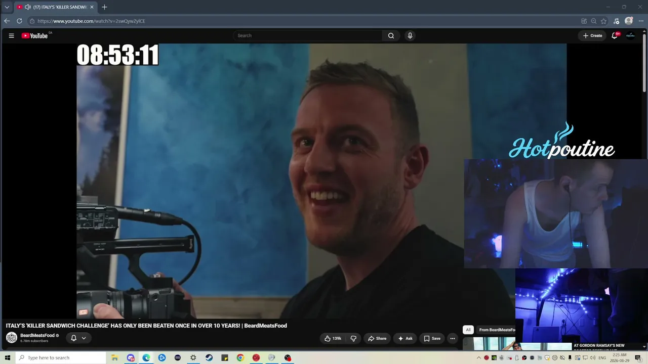This screenshot has width=648, height=364.
Task: Click the video player frame
Action: click(321, 181)
